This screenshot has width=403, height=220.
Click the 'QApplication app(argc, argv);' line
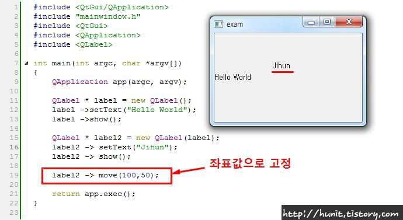click(x=119, y=82)
